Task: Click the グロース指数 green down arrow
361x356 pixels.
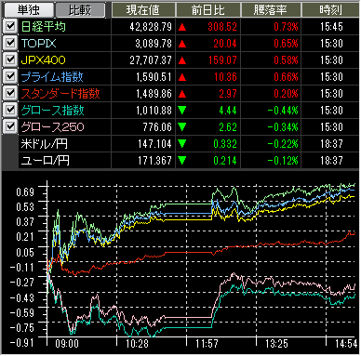Action: 182,110
